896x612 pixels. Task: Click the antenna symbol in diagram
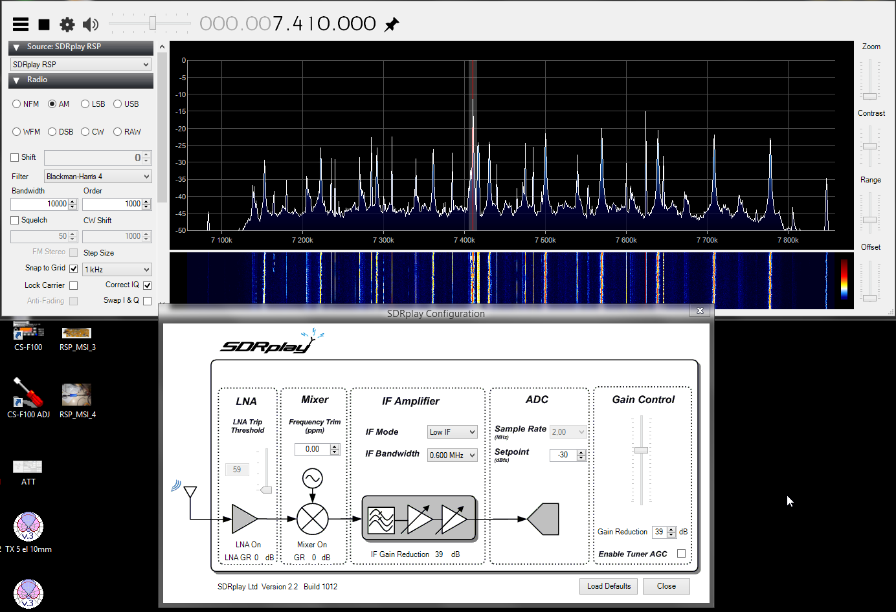coord(190,493)
